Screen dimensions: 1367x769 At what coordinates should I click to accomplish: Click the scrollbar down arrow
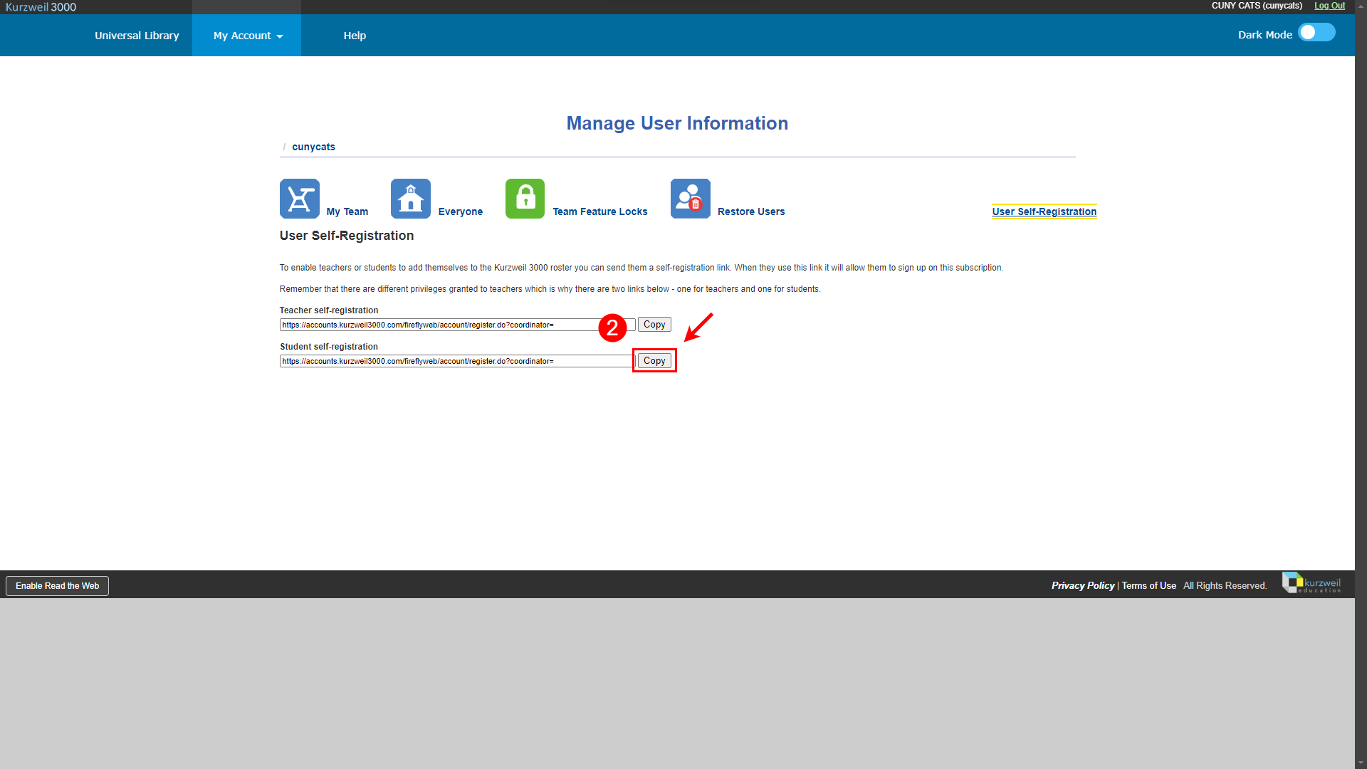click(x=1361, y=763)
